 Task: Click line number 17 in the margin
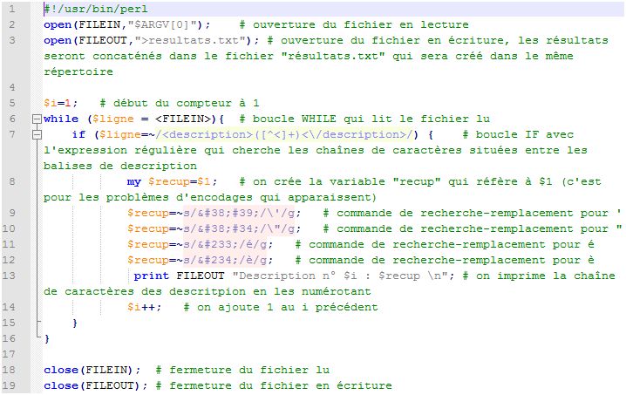point(9,354)
